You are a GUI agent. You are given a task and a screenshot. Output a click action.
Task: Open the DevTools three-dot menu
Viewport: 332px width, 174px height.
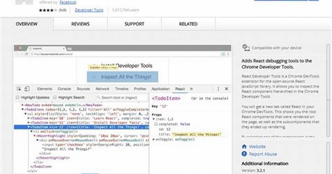point(218,89)
